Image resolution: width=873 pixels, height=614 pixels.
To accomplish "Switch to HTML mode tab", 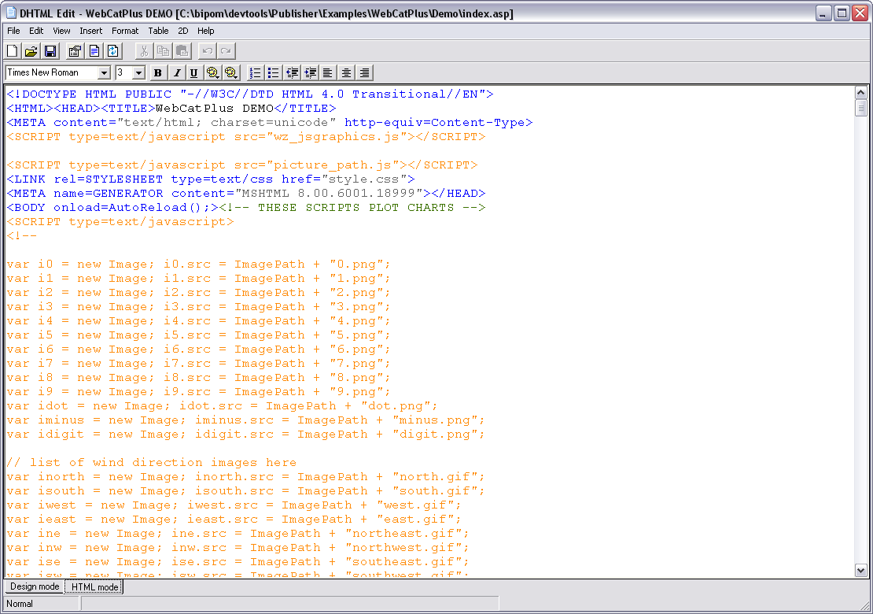I will pyautogui.click(x=94, y=586).
